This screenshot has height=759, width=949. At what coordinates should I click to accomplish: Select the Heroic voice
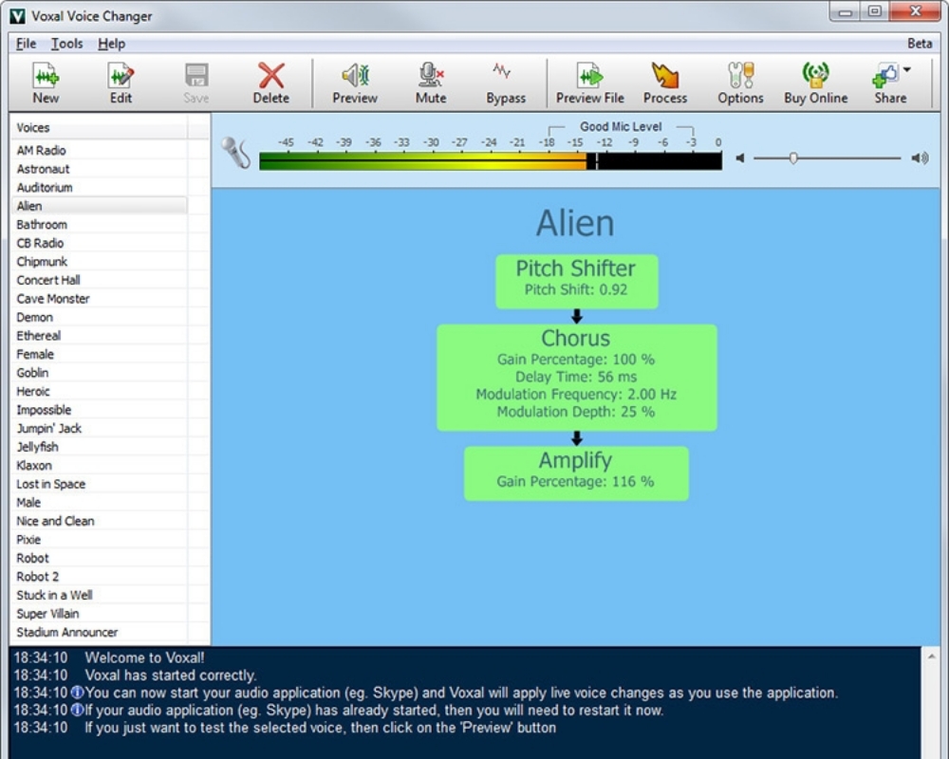100,391
